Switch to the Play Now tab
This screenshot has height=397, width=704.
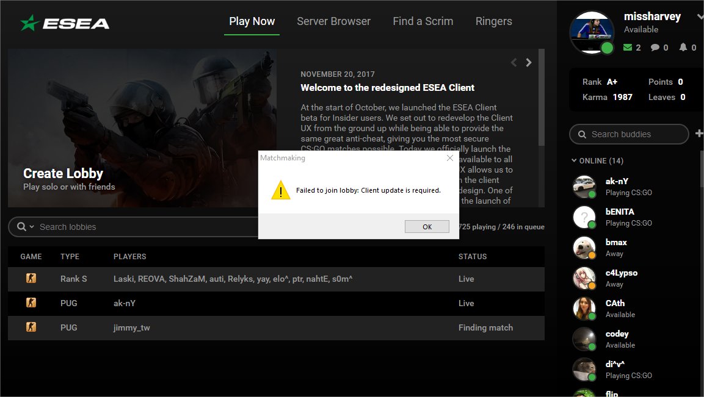pos(252,21)
